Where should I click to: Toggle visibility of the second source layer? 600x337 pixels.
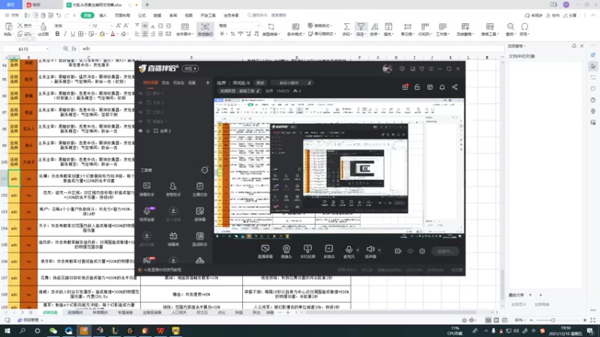[x=140, y=103]
